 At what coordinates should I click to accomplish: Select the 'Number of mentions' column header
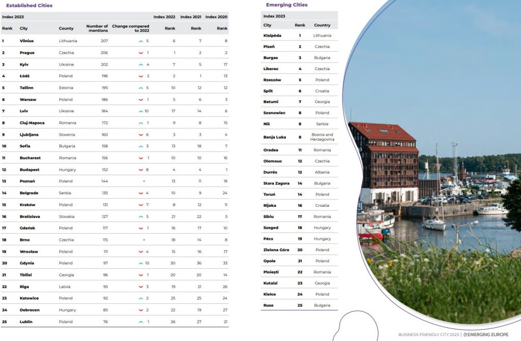tap(97, 28)
